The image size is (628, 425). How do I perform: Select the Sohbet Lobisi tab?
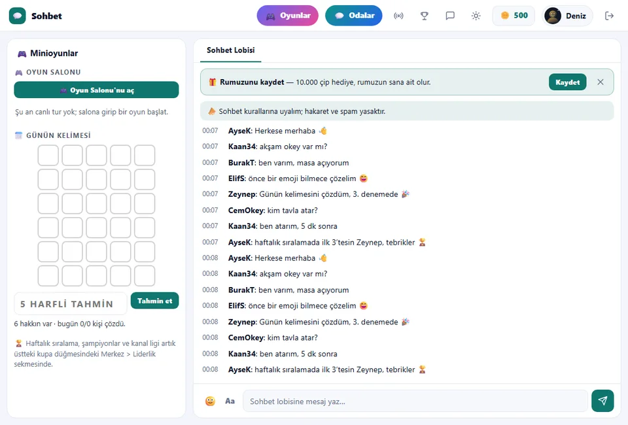[x=231, y=50]
